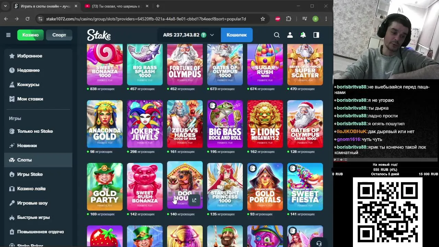Open the tab search dropdown arrow
This screenshot has height=247, width=439.
tap(5, 6)
